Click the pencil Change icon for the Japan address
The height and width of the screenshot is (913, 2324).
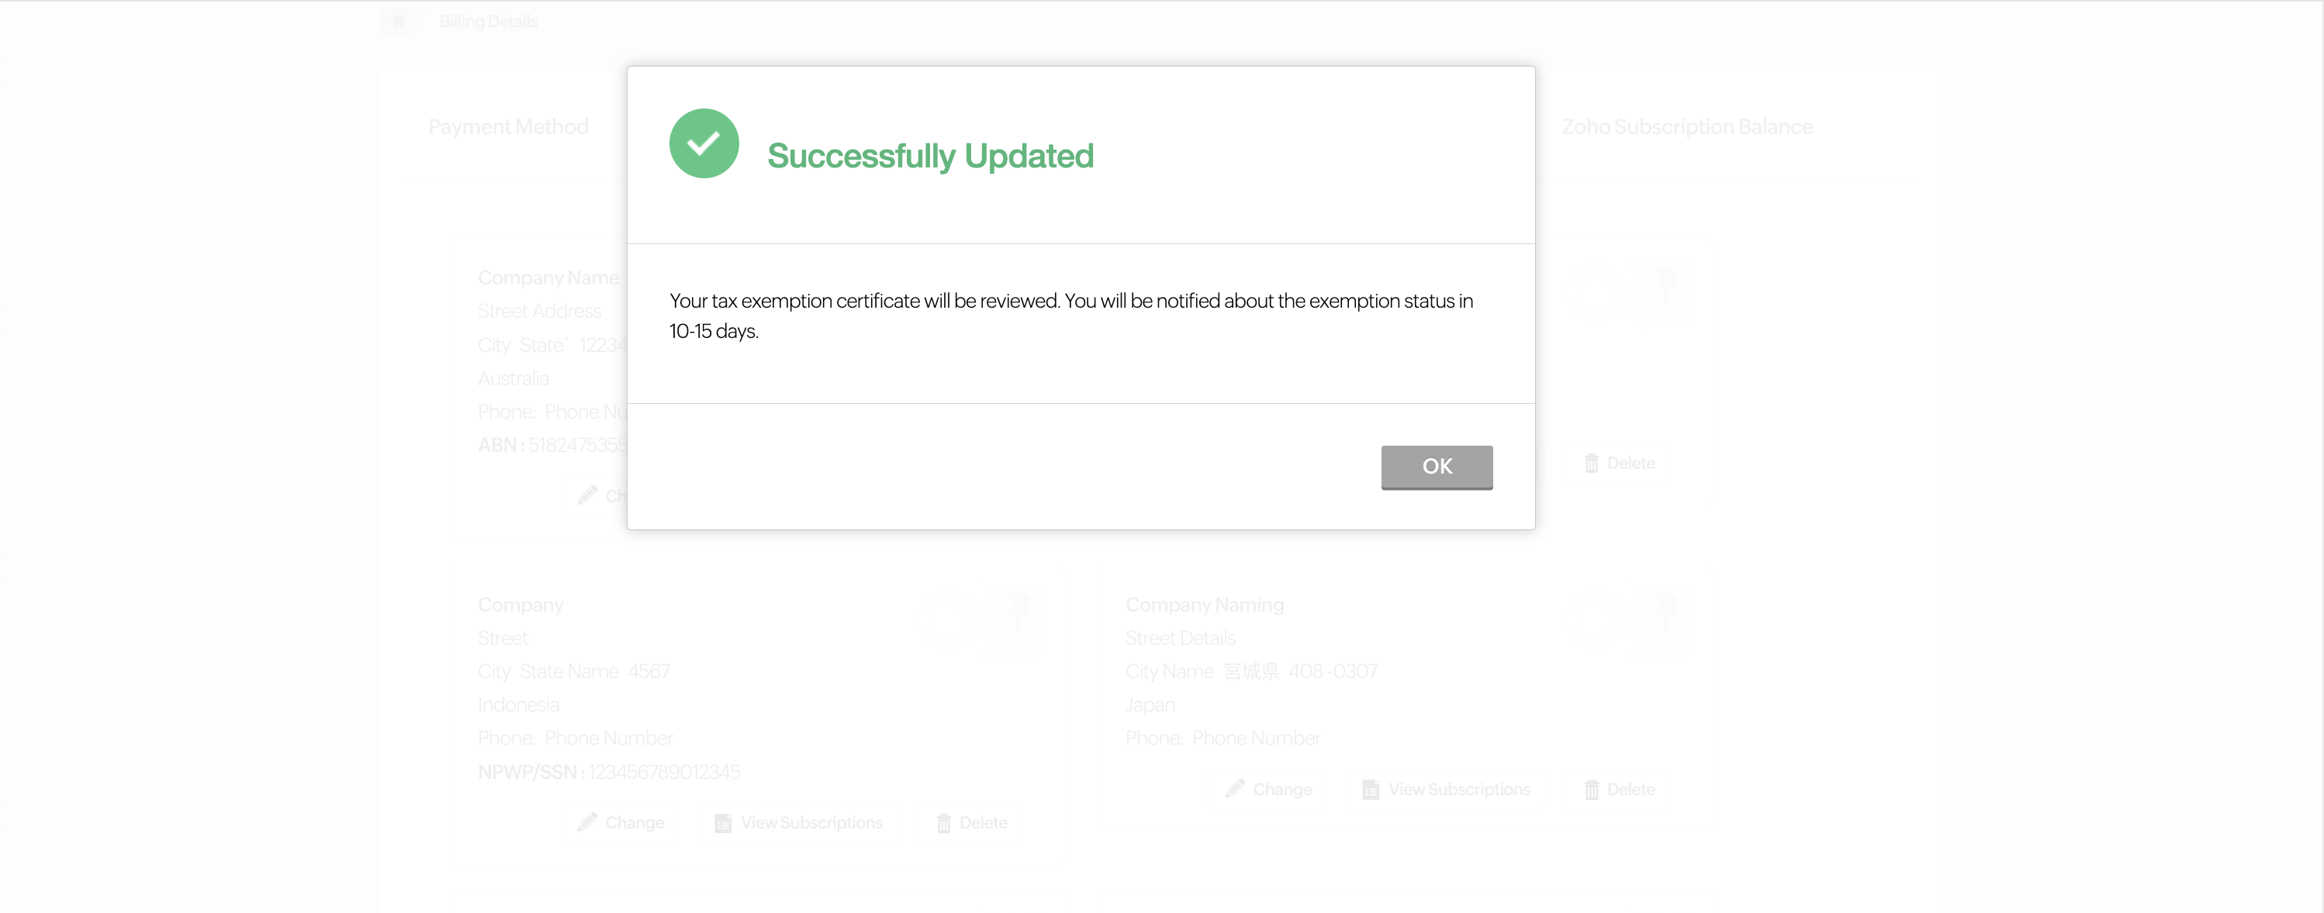pyautogui.click(x=1235, y=790)
